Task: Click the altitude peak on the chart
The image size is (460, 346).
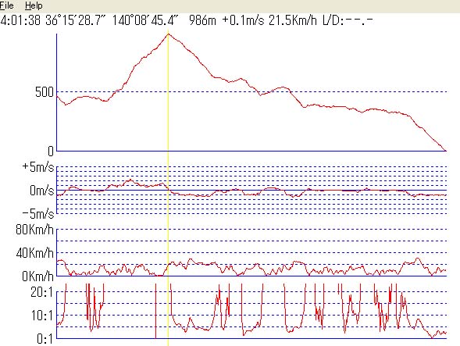Action: pos(168,34)
